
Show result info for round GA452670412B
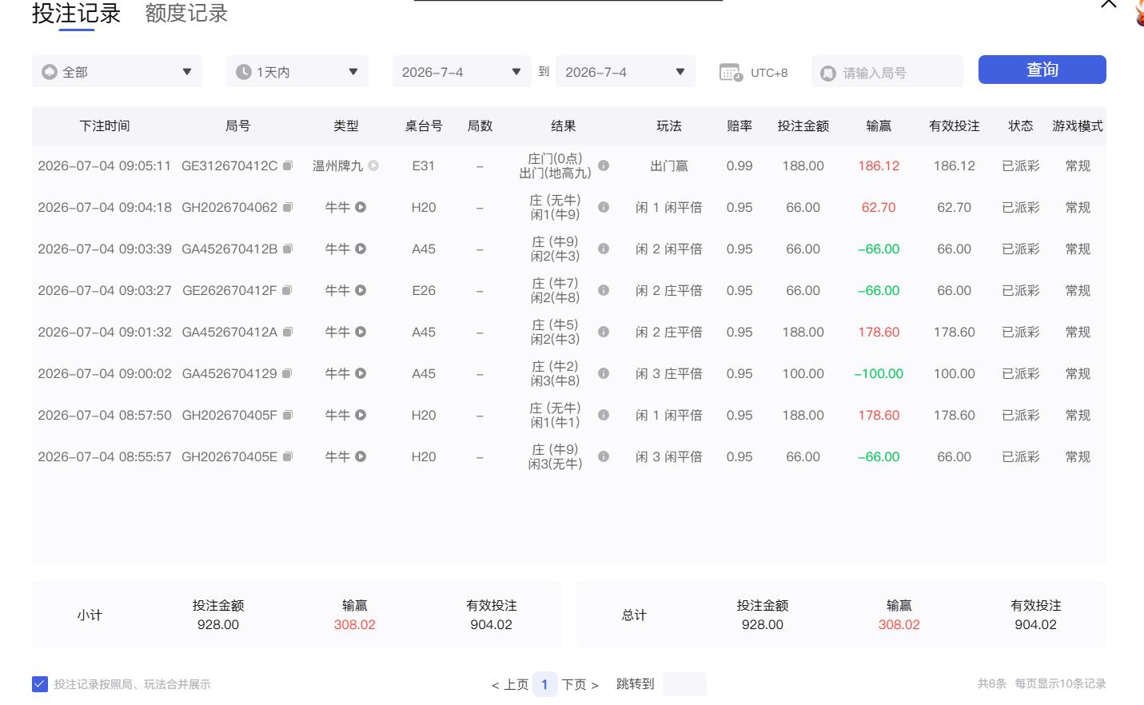[604, 249]
